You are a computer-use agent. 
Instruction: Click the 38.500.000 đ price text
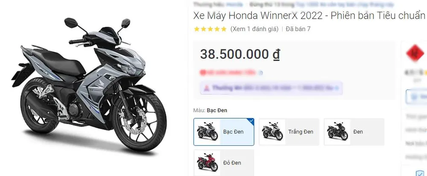point(240,54)
